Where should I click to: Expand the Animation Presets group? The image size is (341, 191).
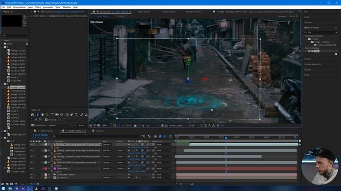coord(305,36)
